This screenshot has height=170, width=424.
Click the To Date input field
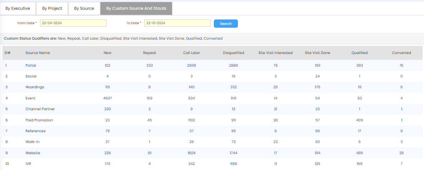pyautogui.click(x=177, y=23)
